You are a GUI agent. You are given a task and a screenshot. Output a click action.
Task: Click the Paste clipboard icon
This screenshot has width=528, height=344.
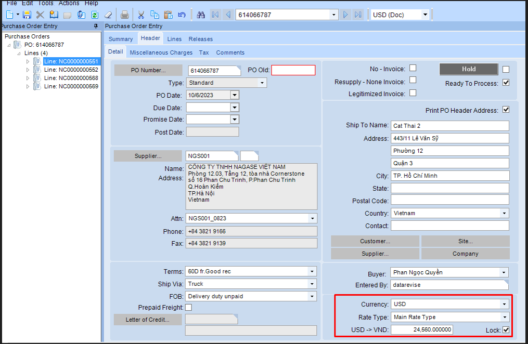point(168,15)
